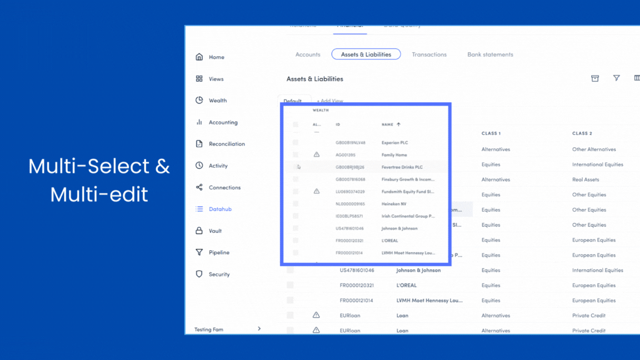The width and height of the screenshot is (640, 360).
Task: Toggle the select-all checkbox in the header
Action: pyautogui.click(x=296, y=124)
